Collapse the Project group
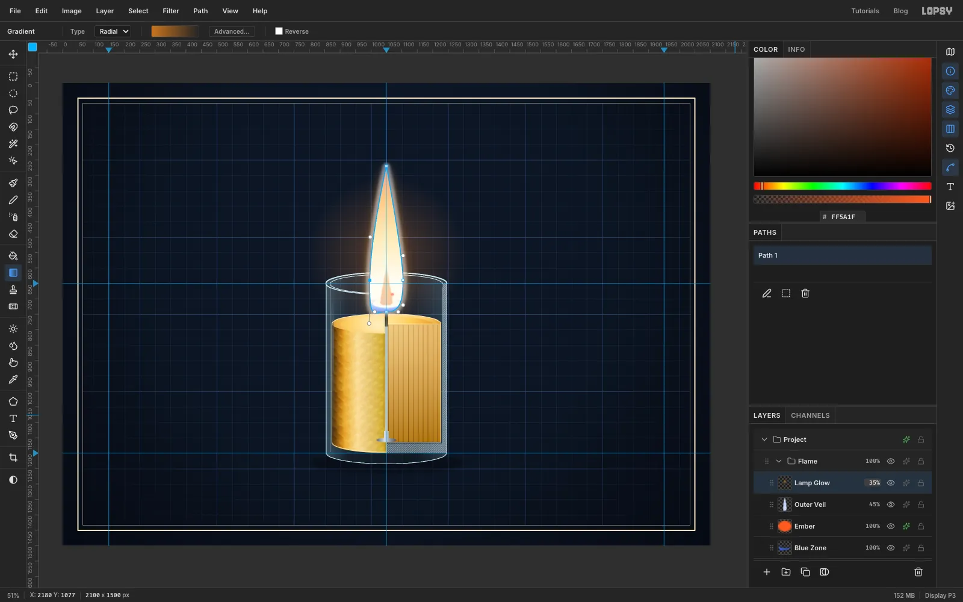This screenshot has height=602, width=963. click(764, 439)
